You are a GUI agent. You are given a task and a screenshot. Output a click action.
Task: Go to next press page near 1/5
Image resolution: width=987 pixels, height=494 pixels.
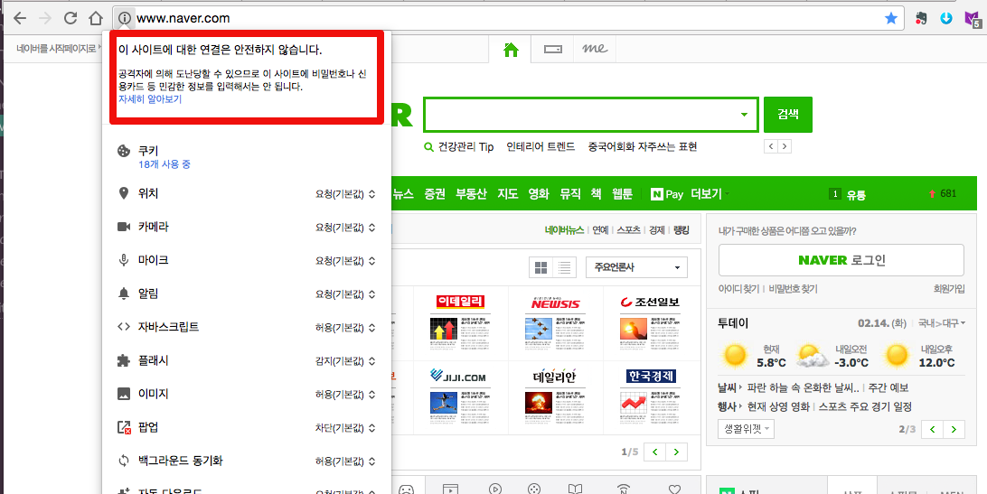677,452
